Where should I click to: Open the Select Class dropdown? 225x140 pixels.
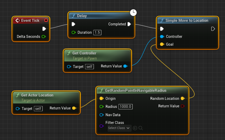coord(119,128)
